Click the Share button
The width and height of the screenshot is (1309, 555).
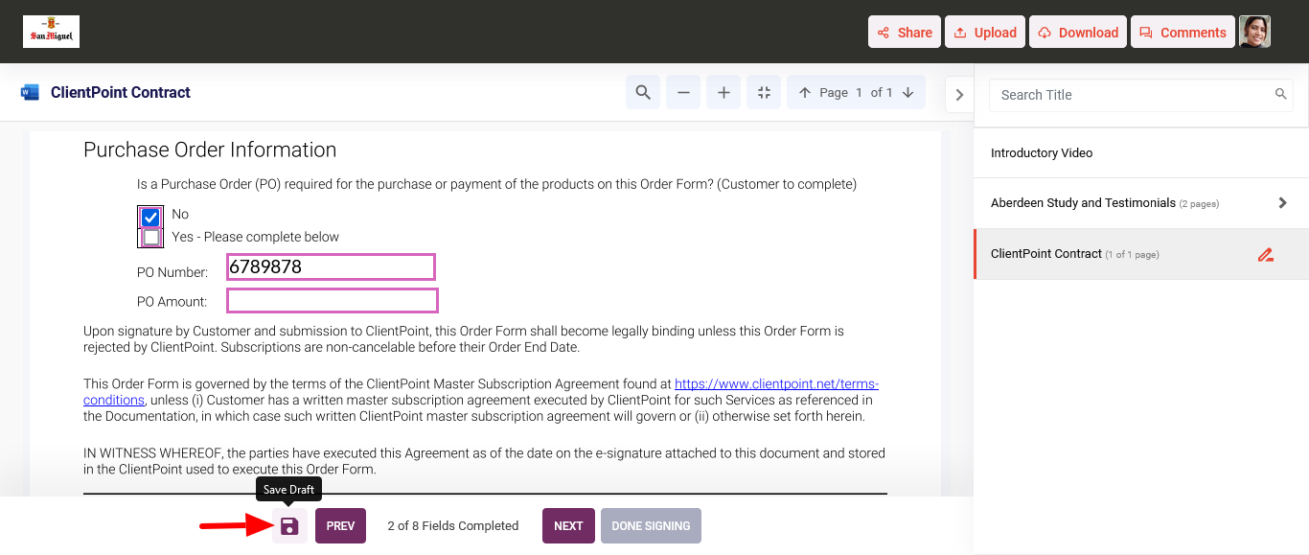tap(905, 32)
